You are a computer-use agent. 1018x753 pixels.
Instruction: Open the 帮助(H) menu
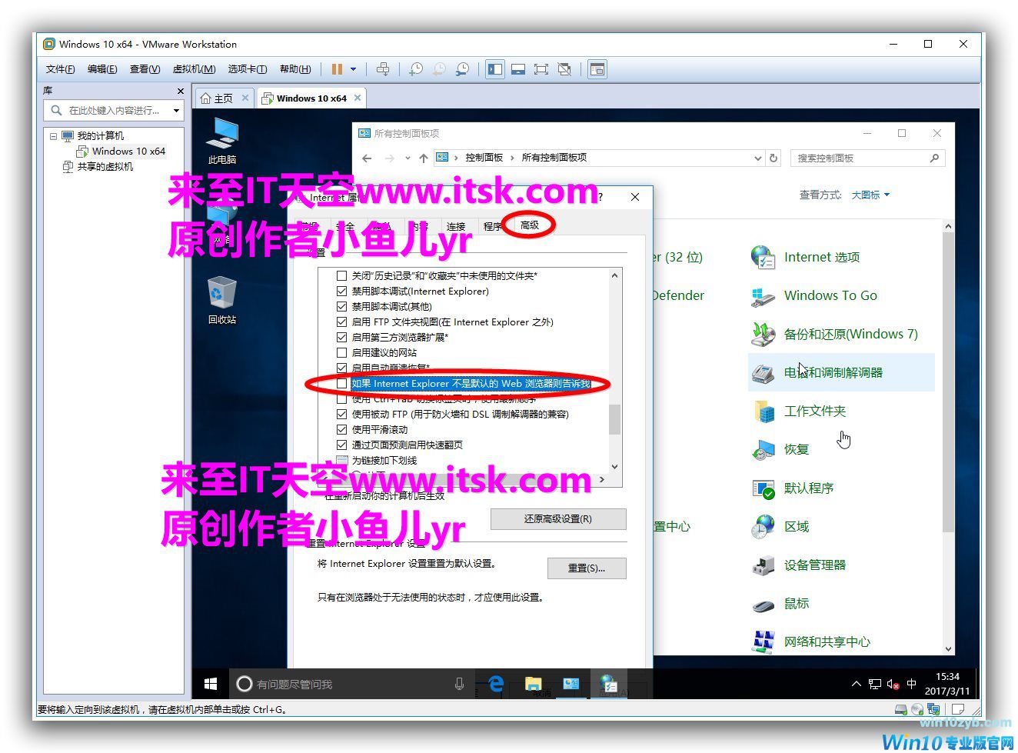pos(295,69)
